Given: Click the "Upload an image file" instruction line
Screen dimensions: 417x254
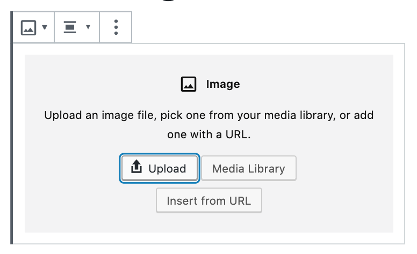Looking at the screenshot, I should click(208, 115).
